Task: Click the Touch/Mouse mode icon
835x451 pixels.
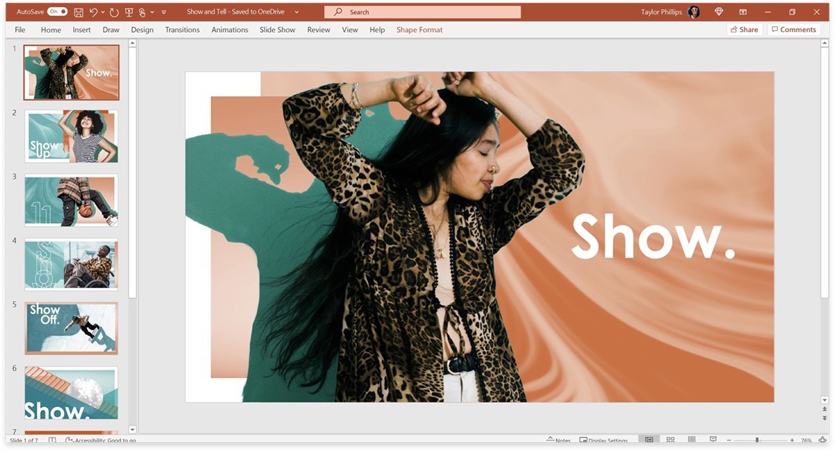Action: (142, 12)
